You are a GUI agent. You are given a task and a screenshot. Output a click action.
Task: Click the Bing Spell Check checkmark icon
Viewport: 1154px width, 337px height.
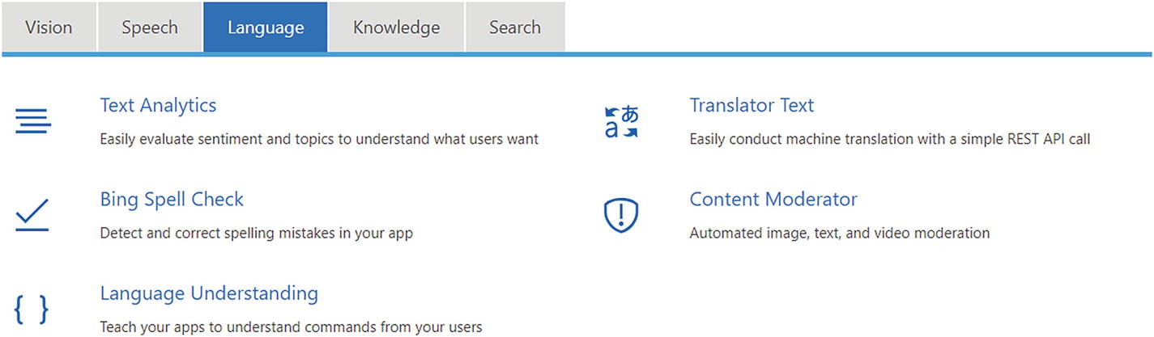click(32, 215)
